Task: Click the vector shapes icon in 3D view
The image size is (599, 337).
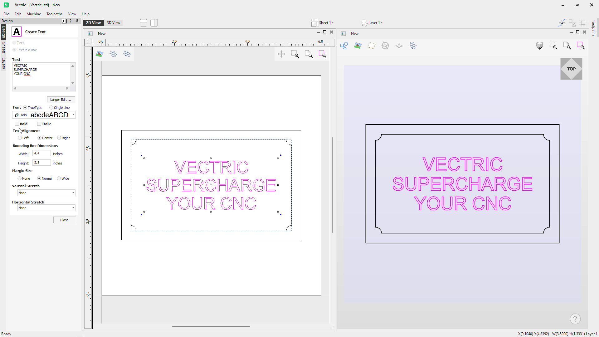Action: (344, 46)
